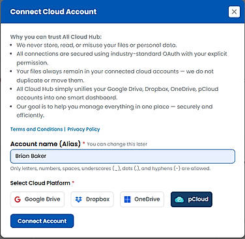Click the 'Account name (Alias)' label

click(x=46, y=144)
